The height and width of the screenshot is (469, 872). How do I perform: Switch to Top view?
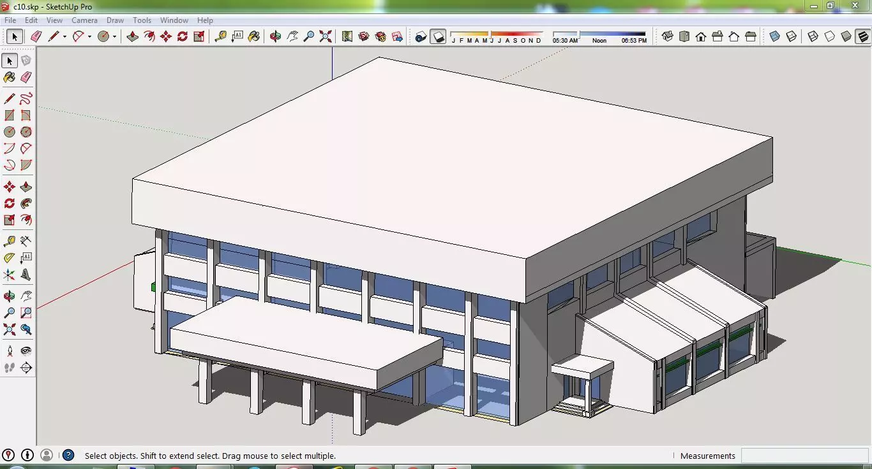(684, 36)
